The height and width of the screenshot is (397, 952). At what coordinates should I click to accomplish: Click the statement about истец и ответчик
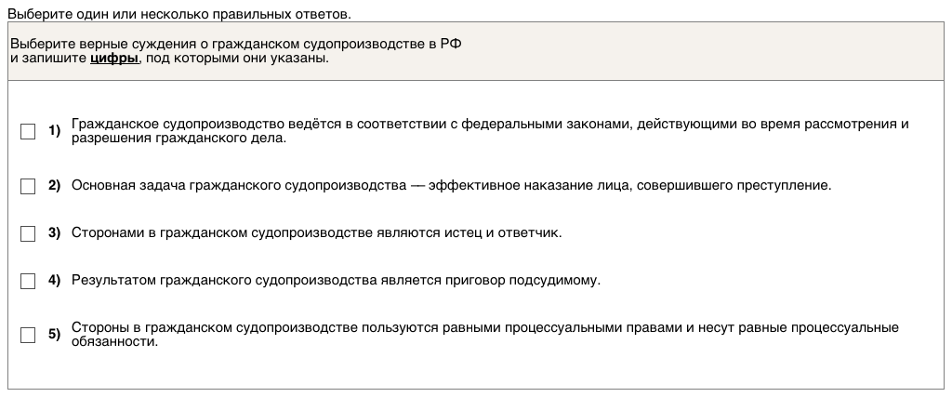click(316, 232)
